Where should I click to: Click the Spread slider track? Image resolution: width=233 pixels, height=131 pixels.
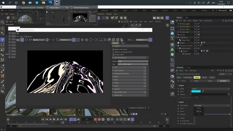point(217,114)
